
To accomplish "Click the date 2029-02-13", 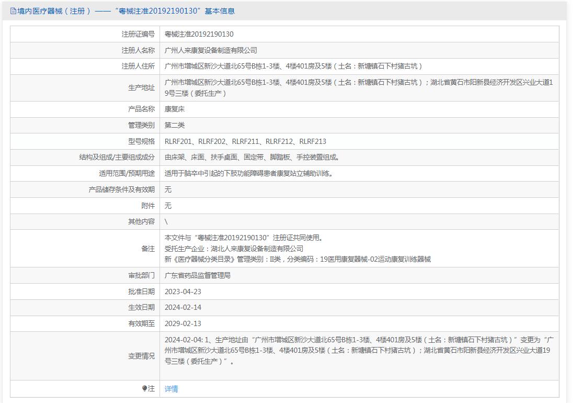I will pos(183,323).
